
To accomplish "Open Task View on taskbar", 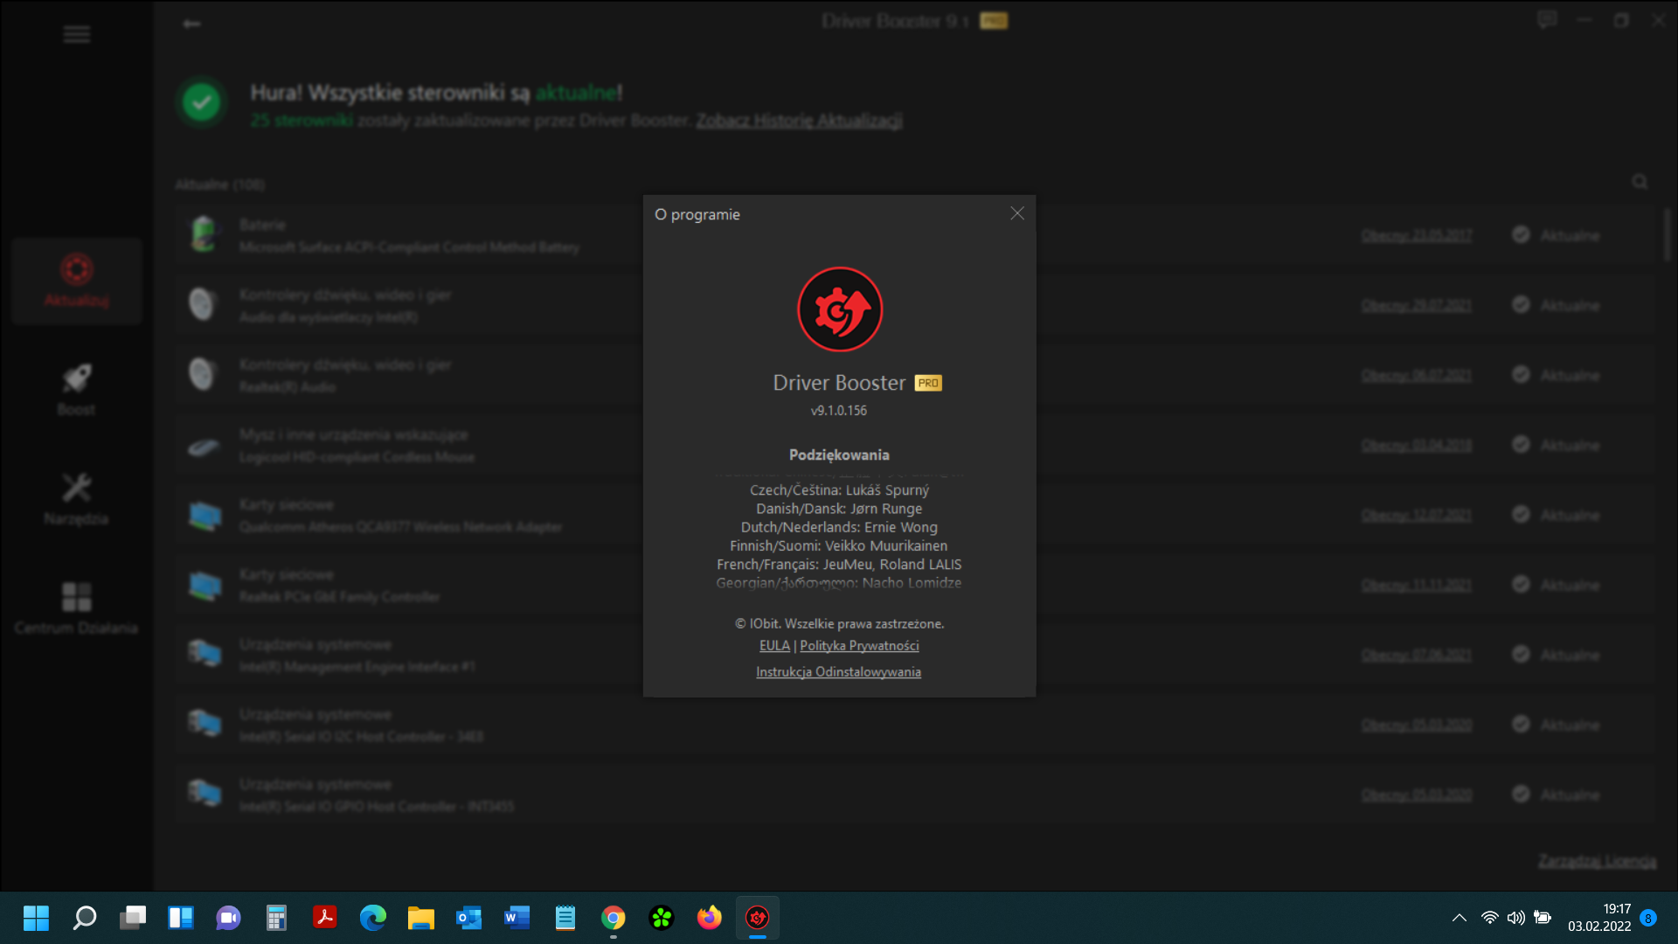I will click(133, 918).
